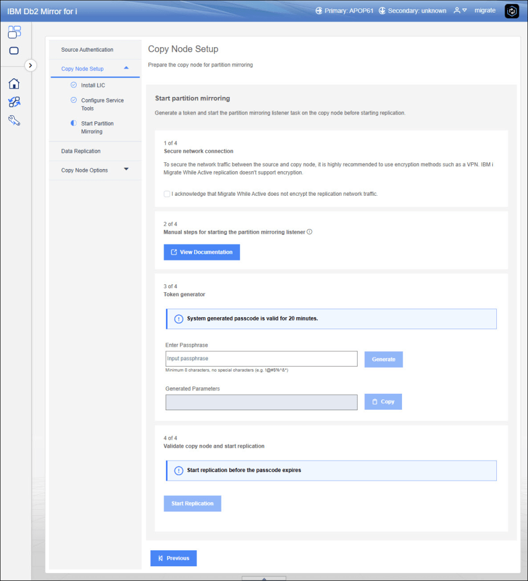Open the Configure Service Tools step
The height and width of the screenshot is (581, 528).
pyautogui.click(x=102, y=104)
